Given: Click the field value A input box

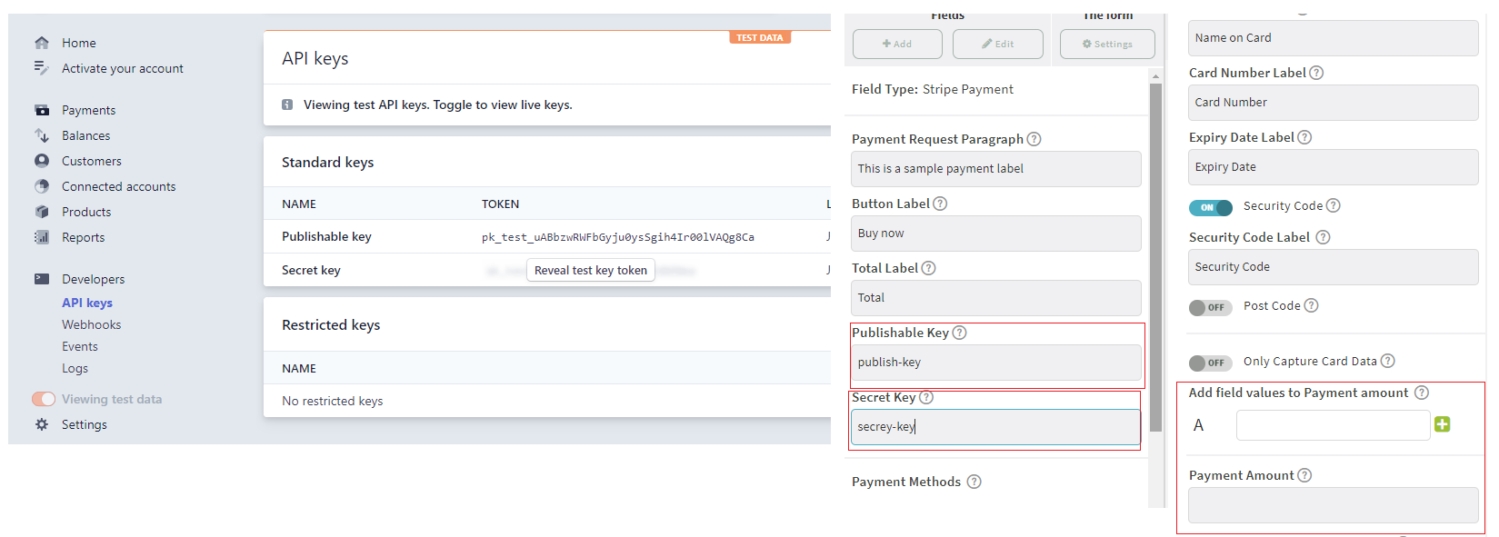Looking at the screenshot, I should pos(1333,425).
